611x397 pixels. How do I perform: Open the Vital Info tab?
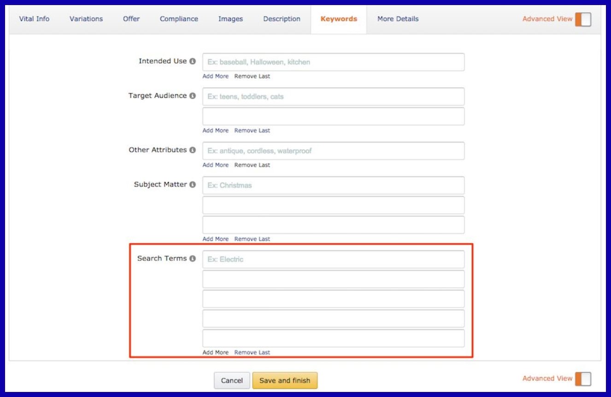tap(34, 19)
